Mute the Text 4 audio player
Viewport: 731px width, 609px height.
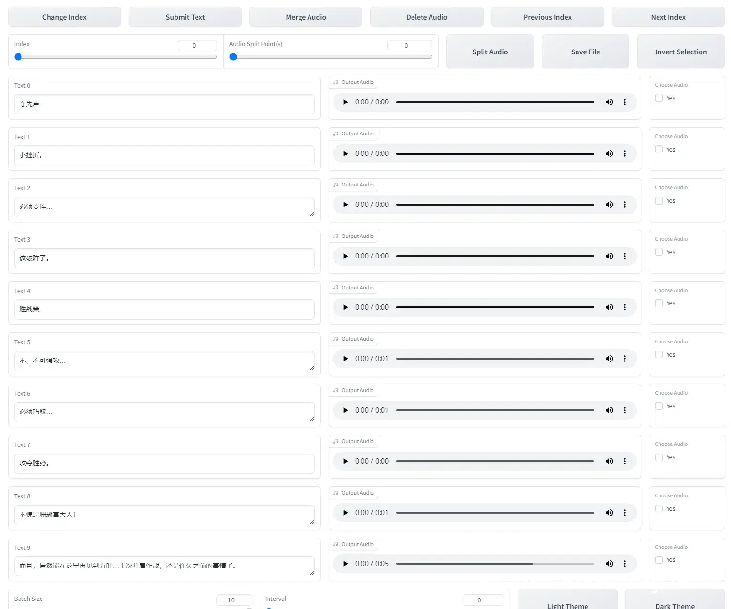[x=609, y=307]
